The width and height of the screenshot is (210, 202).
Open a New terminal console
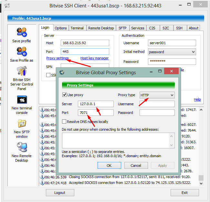22,99
